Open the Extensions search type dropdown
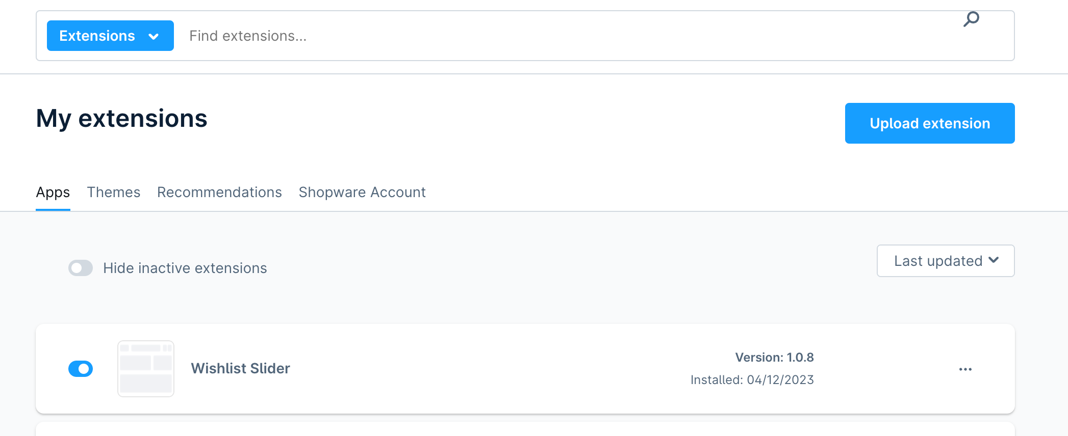Screen dimensions: 1068x436 (x=110, y=36)
